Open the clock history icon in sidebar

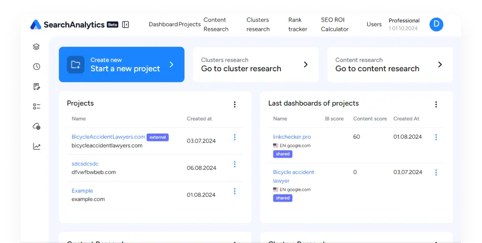point(36,67)
